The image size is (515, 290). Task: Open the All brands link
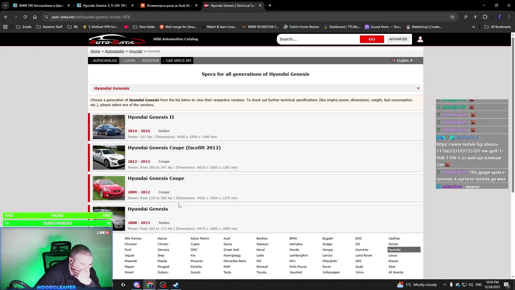click(396, 272)
